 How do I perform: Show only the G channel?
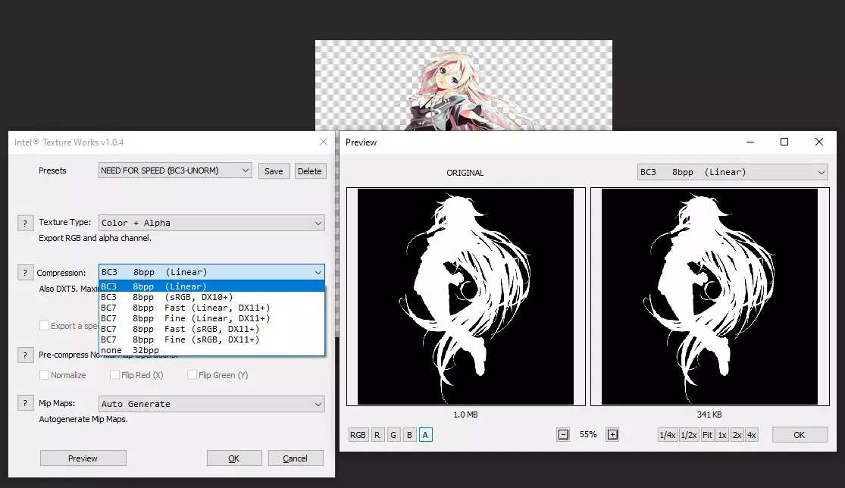pyautogui.click(x=393, y=435)
